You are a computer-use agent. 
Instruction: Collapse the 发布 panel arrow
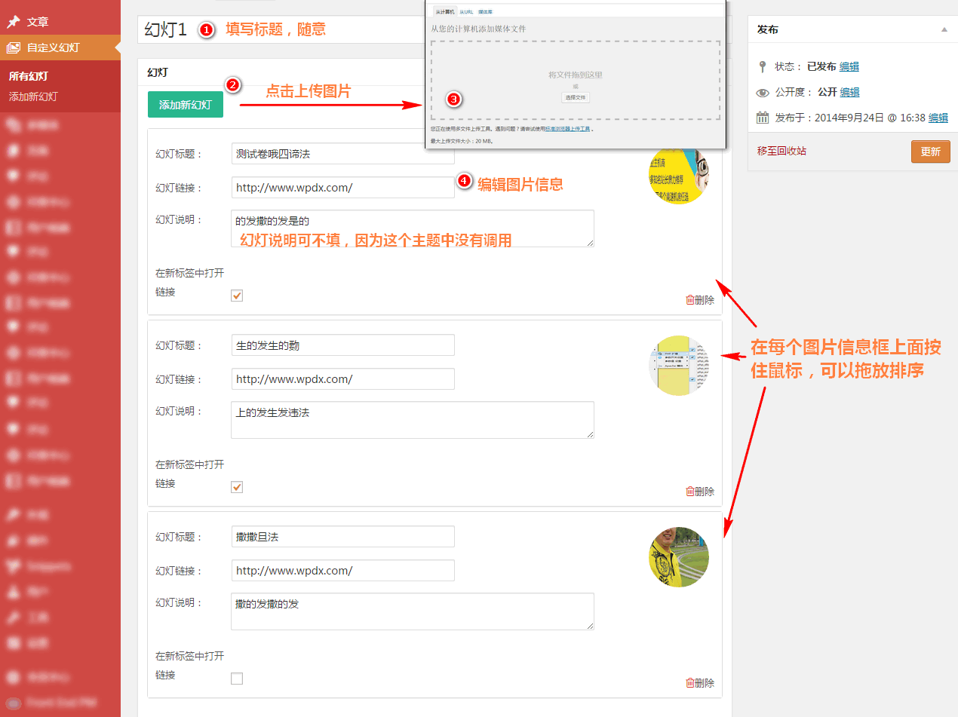tap(944, 29)
